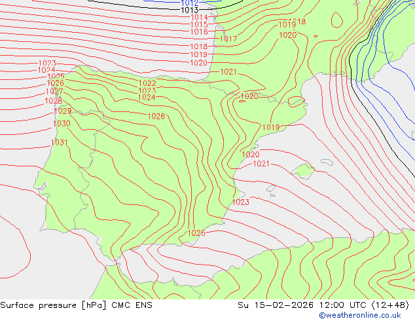Select the 1022 isobar label
Screen dimensions: 415x321
147,83
